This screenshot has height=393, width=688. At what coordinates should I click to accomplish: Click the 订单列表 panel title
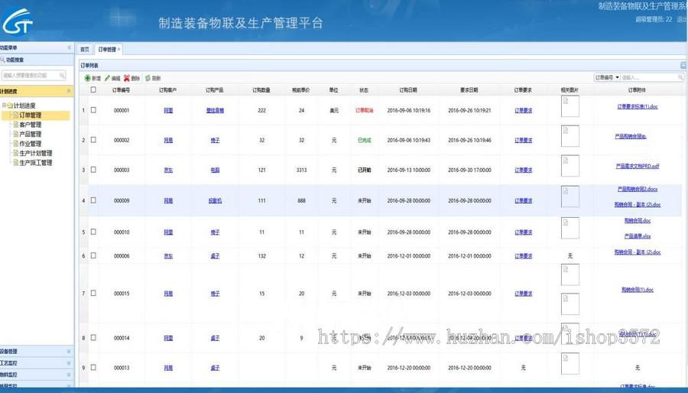point(89,65)
